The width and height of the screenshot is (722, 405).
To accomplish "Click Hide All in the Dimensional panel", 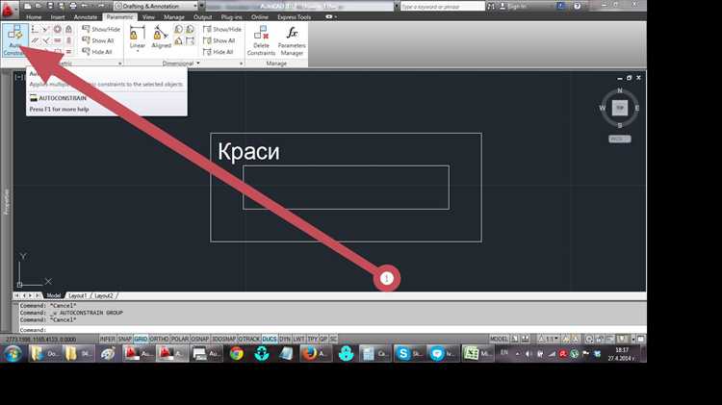I will (219, 52).
